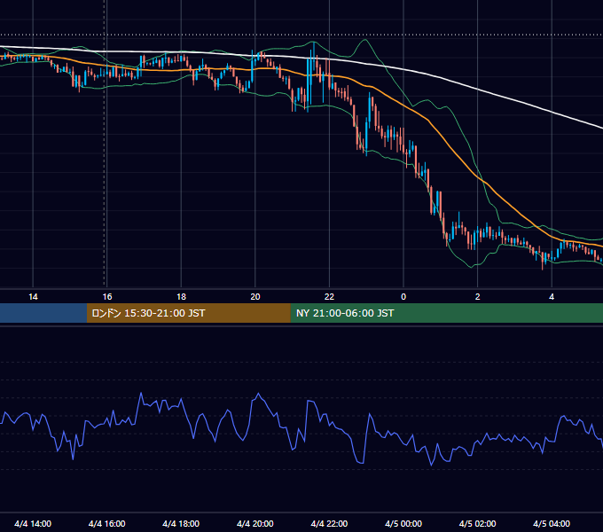Click the 4/4 16:00 date label
603x532 pixels.
pyautogui.click(x=107, y=524)
